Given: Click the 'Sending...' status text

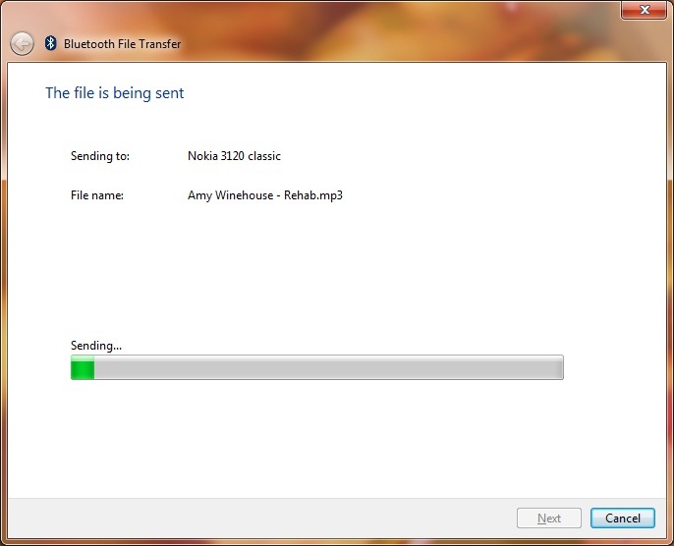Looking at the screenshot, I should pos(96,346).
